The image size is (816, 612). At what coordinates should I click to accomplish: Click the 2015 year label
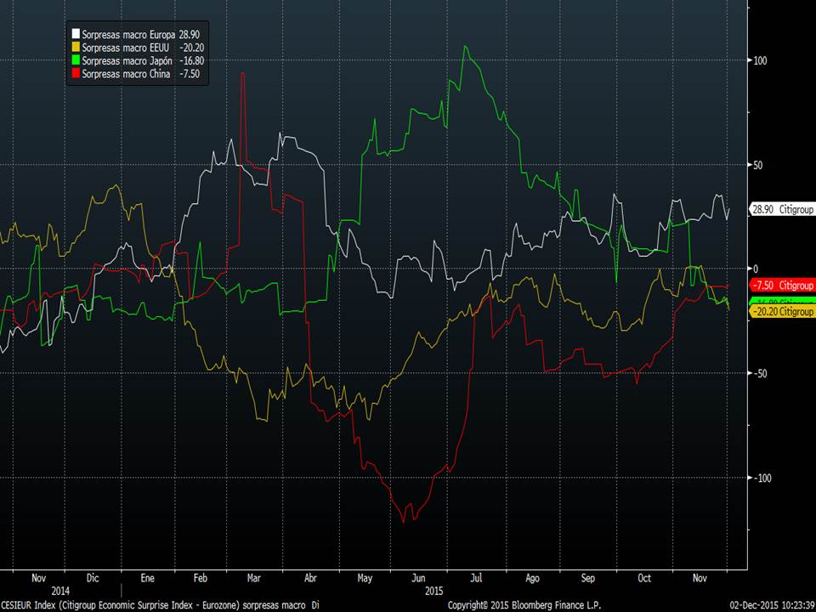point(434,592)
